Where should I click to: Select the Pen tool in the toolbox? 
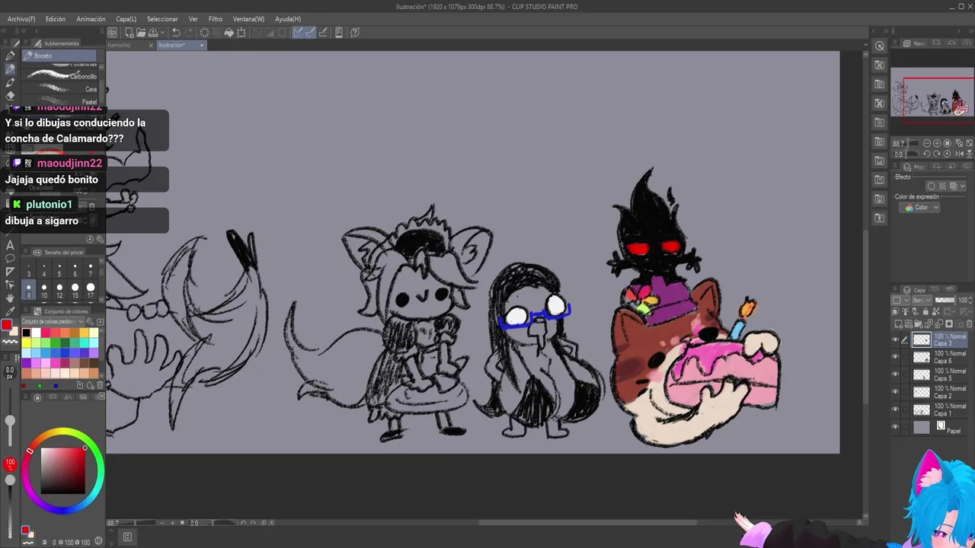pos(10,56)
